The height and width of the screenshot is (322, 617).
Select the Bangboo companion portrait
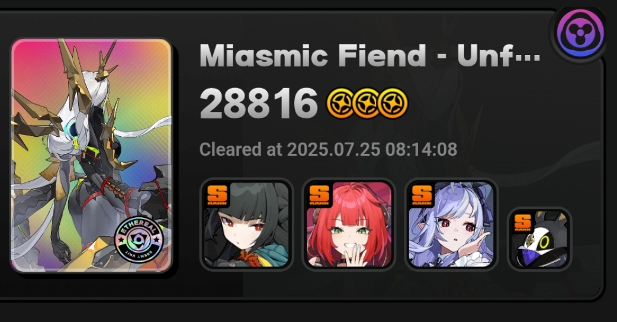pyautogui.click(x=539, y=239)
